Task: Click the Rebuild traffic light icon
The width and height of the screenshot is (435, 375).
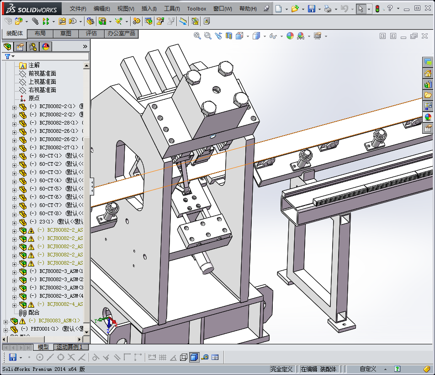Action: click(377, 9)
